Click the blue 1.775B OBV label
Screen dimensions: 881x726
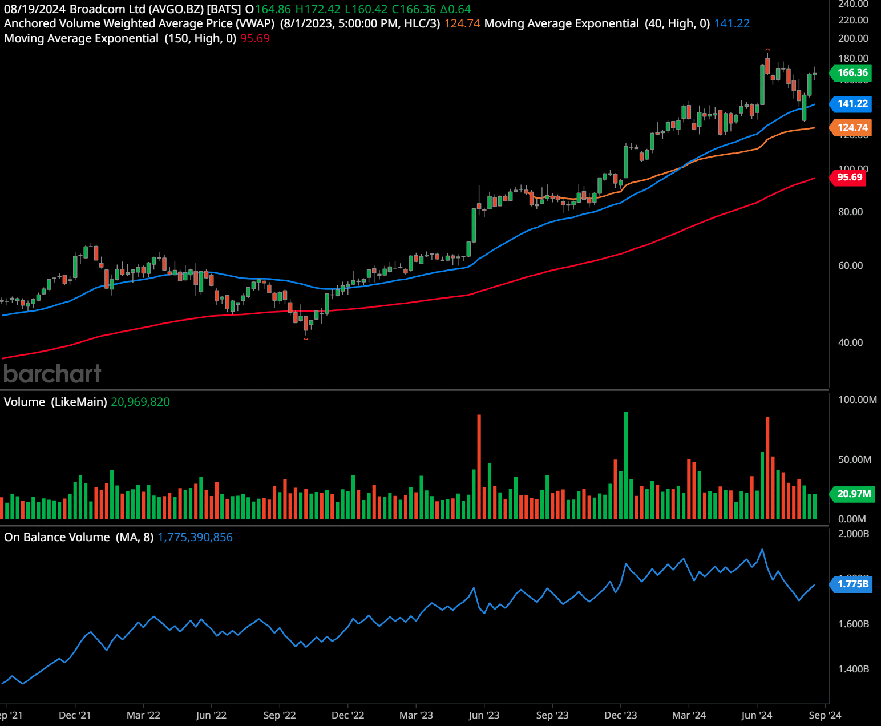click(852, 584)
